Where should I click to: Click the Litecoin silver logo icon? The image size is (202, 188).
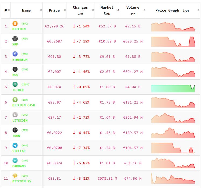pyautogui.click(x=15, y=115)
